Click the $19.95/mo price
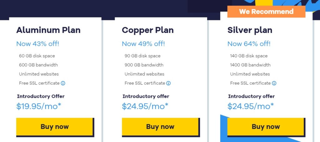 (x=39, y=106)
